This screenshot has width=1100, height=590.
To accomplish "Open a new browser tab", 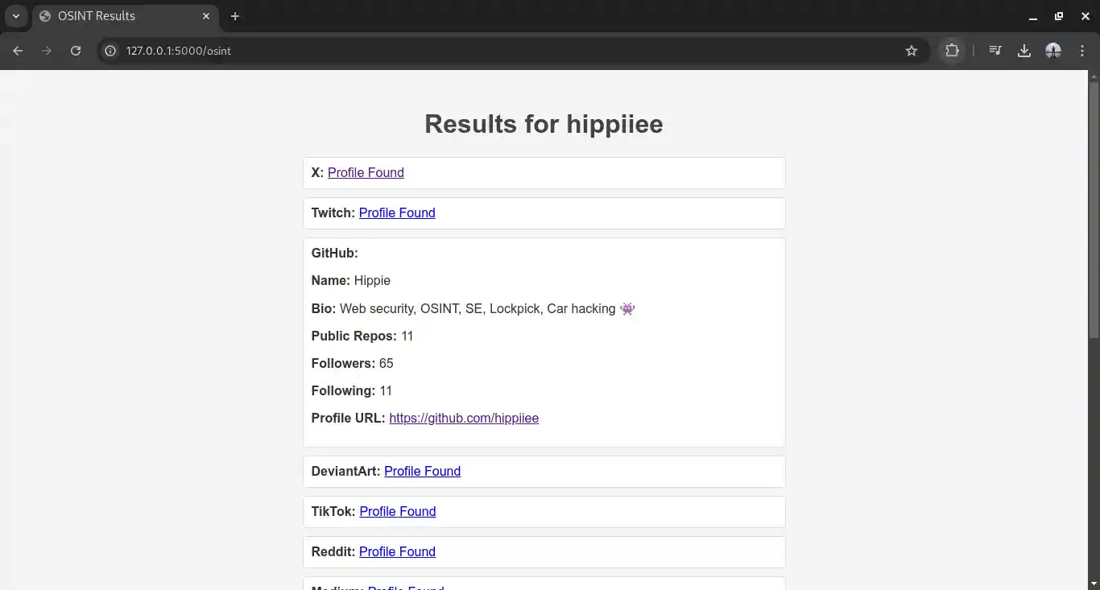I will point(235,16).
